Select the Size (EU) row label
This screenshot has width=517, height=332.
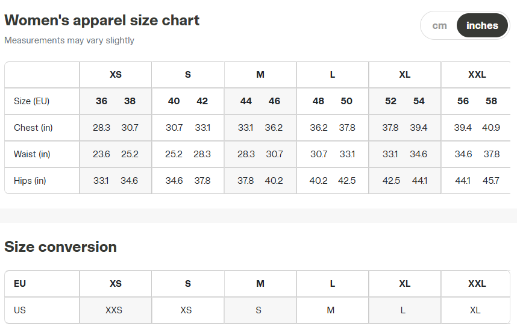pos(31,101)
